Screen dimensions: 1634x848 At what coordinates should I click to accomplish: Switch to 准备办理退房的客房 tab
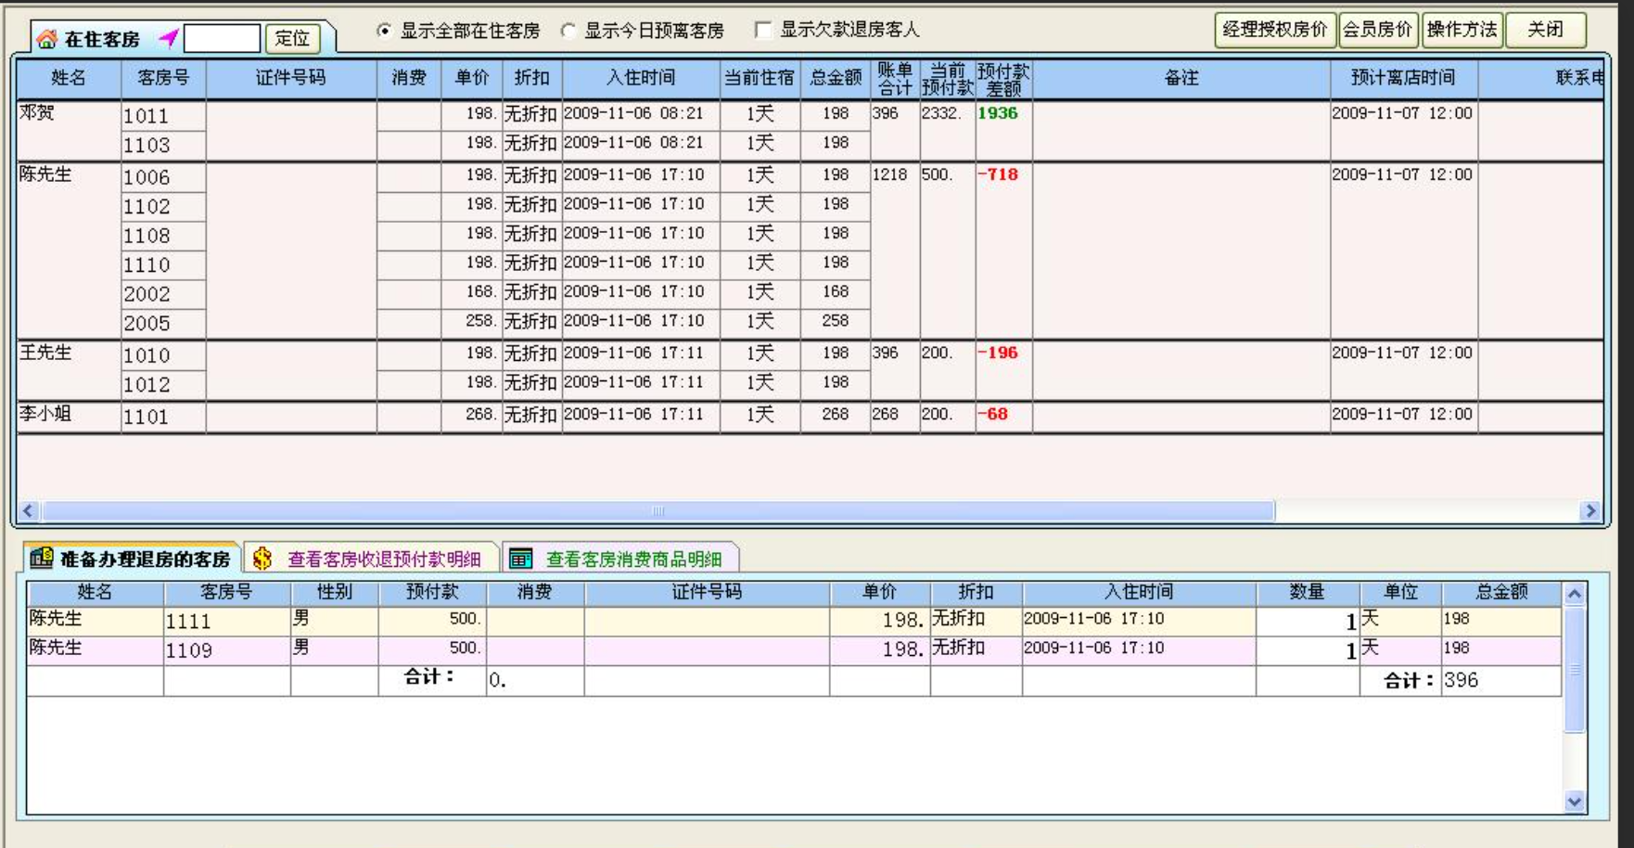(132, 559)
